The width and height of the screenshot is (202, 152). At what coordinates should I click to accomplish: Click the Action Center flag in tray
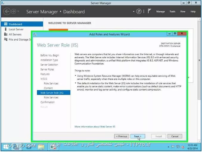(173, 147)
